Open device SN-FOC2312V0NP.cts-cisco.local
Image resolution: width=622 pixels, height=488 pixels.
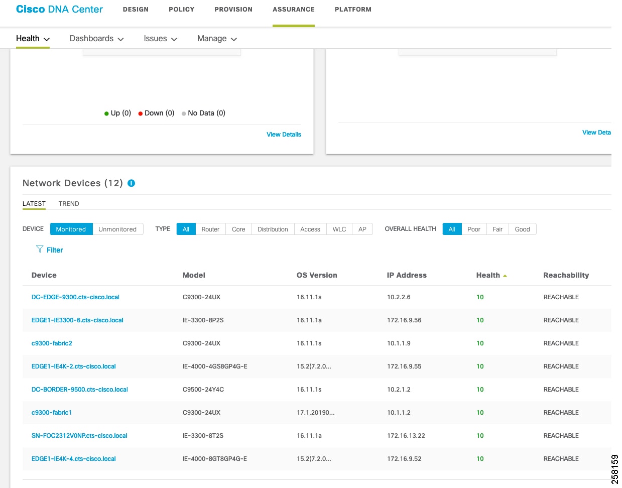point(79,436)
